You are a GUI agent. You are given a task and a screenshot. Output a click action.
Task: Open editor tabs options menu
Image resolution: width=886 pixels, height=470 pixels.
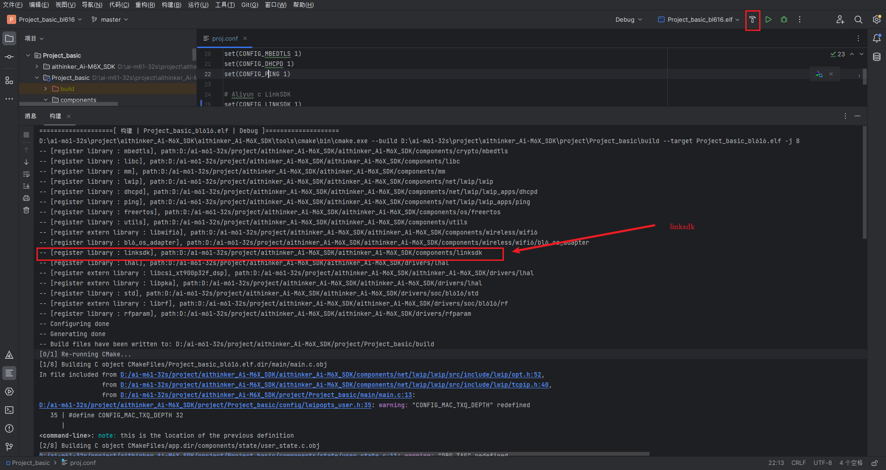point(858,38)
